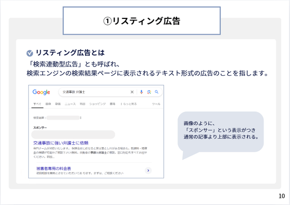
Task: Expand the もっと見る menu
Action: click(x=129, y=104)
